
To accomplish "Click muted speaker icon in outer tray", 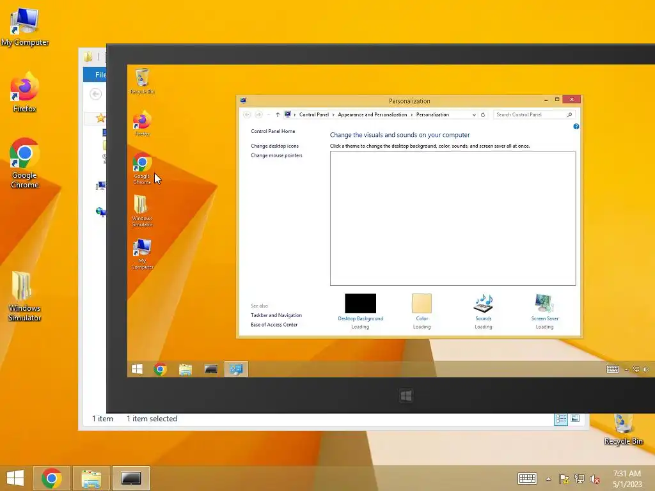I will click(x=594, y=479).
